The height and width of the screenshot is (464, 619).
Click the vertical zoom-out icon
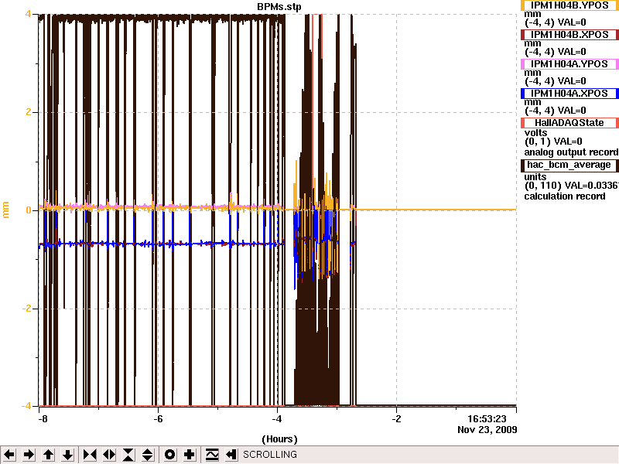[148, 455]
